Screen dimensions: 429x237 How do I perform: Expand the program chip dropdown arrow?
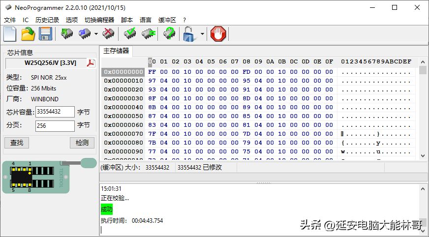point(96,34)
